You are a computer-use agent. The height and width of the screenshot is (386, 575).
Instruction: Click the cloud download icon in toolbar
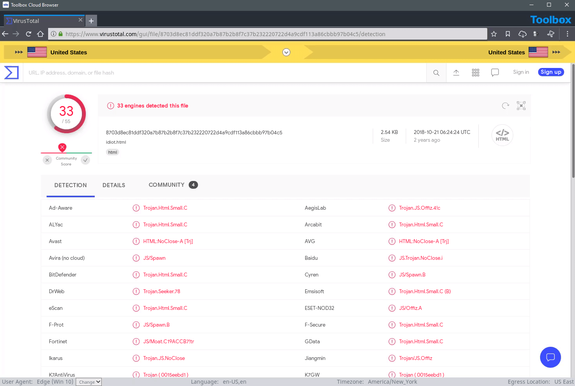click(x=523, y=34)
